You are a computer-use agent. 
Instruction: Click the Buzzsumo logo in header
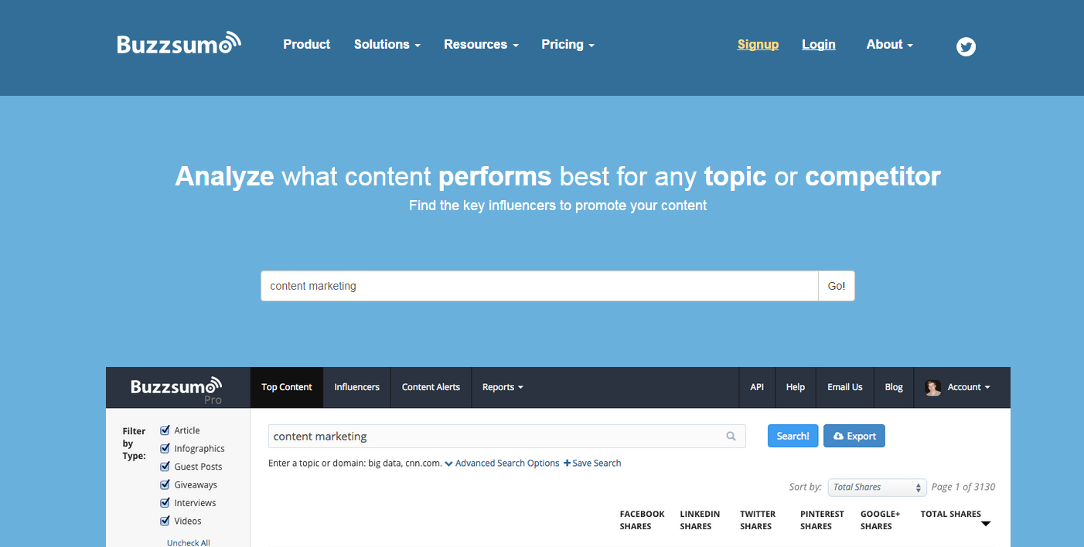179,43
